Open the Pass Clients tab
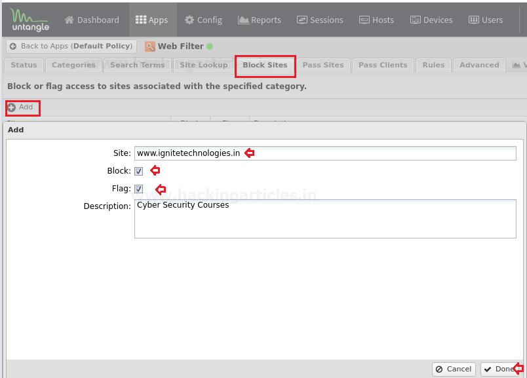The width and height of the screenshot is (527, 378). coord(383,66)
